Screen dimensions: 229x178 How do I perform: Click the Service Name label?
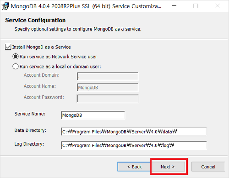coord(30,114)
